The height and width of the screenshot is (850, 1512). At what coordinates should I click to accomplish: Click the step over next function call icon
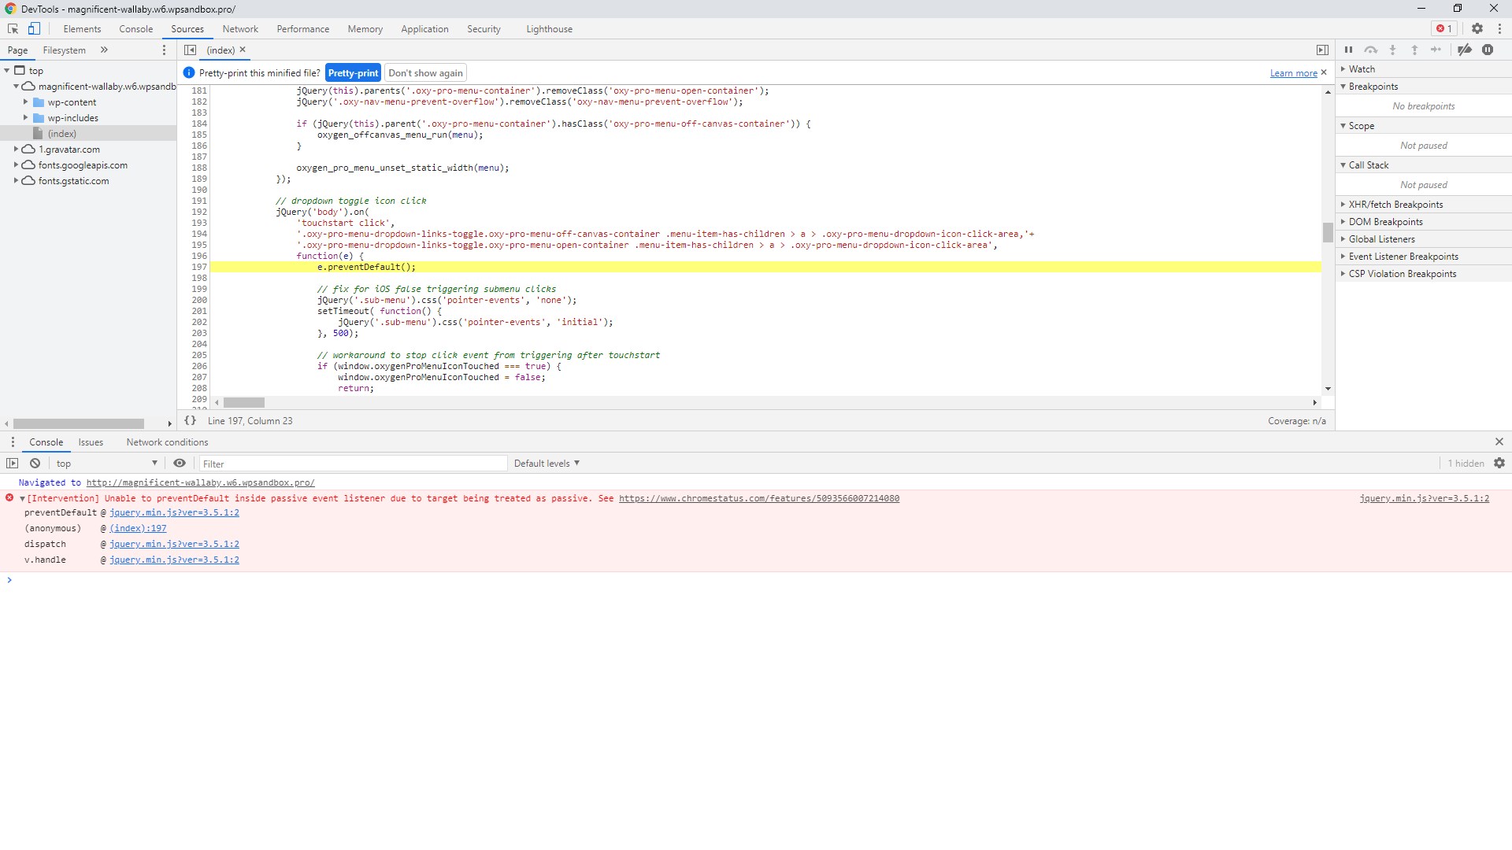(x=1371, y=50)
